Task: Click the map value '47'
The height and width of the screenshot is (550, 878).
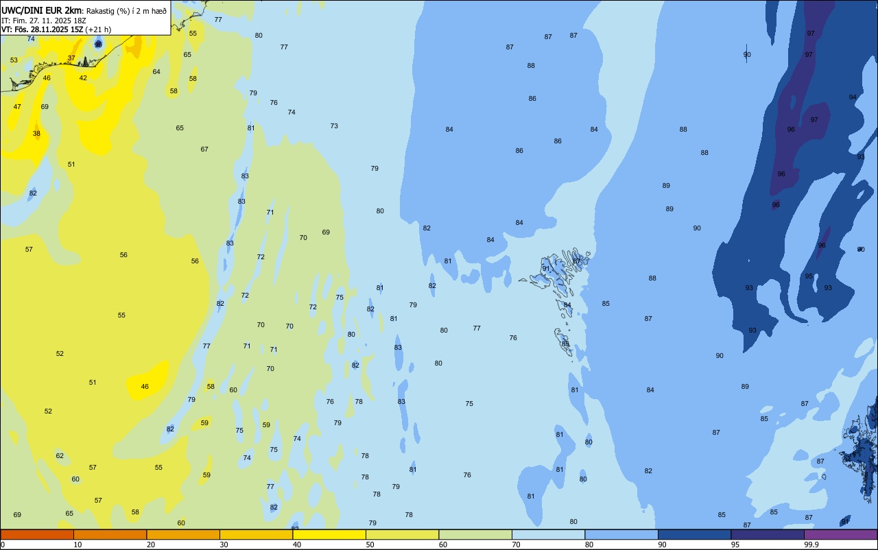Action: pos(17,107)
